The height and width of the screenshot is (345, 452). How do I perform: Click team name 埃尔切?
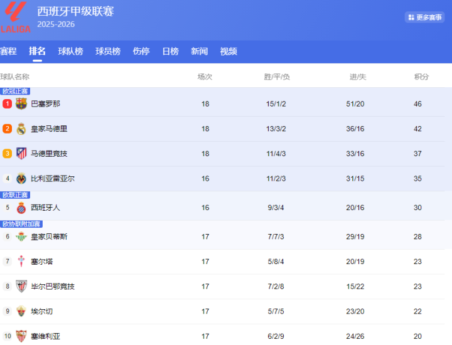42,312
